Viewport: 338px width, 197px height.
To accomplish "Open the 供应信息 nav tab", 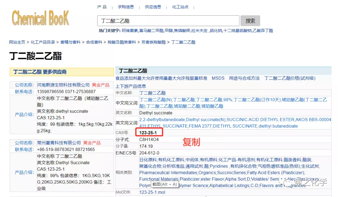I will tap(153, 7).
